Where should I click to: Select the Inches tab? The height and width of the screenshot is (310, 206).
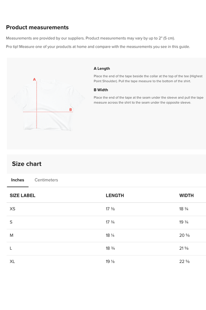point(18,180)
